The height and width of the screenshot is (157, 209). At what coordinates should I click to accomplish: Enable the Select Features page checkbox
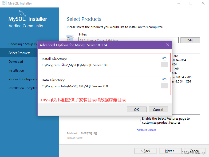click(x=139, y=120)
